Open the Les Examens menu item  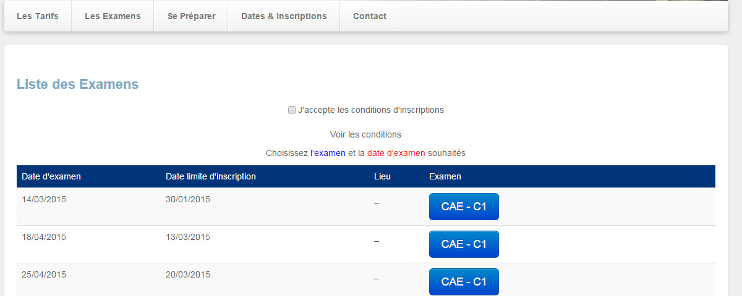pos(113,16)
